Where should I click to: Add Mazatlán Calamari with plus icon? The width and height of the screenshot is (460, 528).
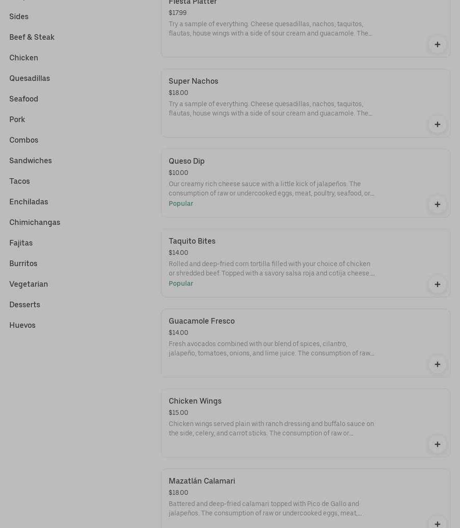tap(437, 523)
